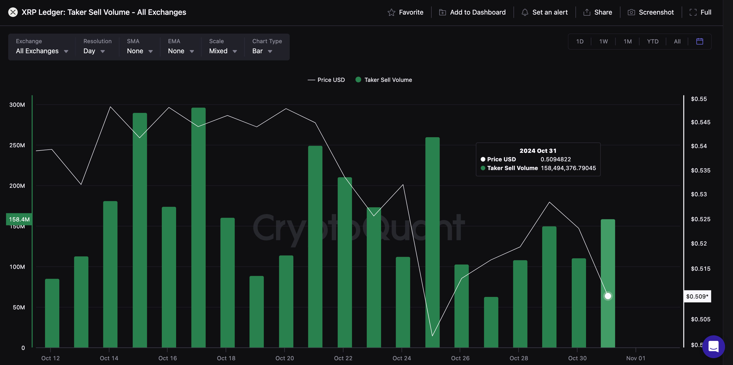Click the Screenshot camera icon
This screenshot has height=365, width=733.
coord(631,12)
